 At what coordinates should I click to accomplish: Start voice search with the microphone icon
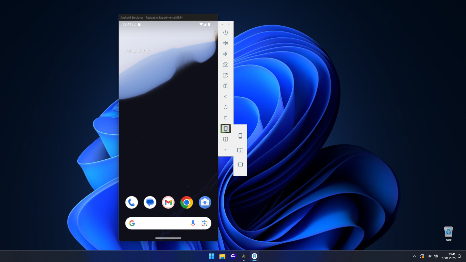tap(193, 223)
